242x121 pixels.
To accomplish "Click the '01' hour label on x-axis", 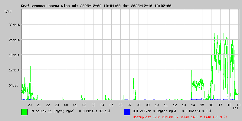I will point(75,105).
